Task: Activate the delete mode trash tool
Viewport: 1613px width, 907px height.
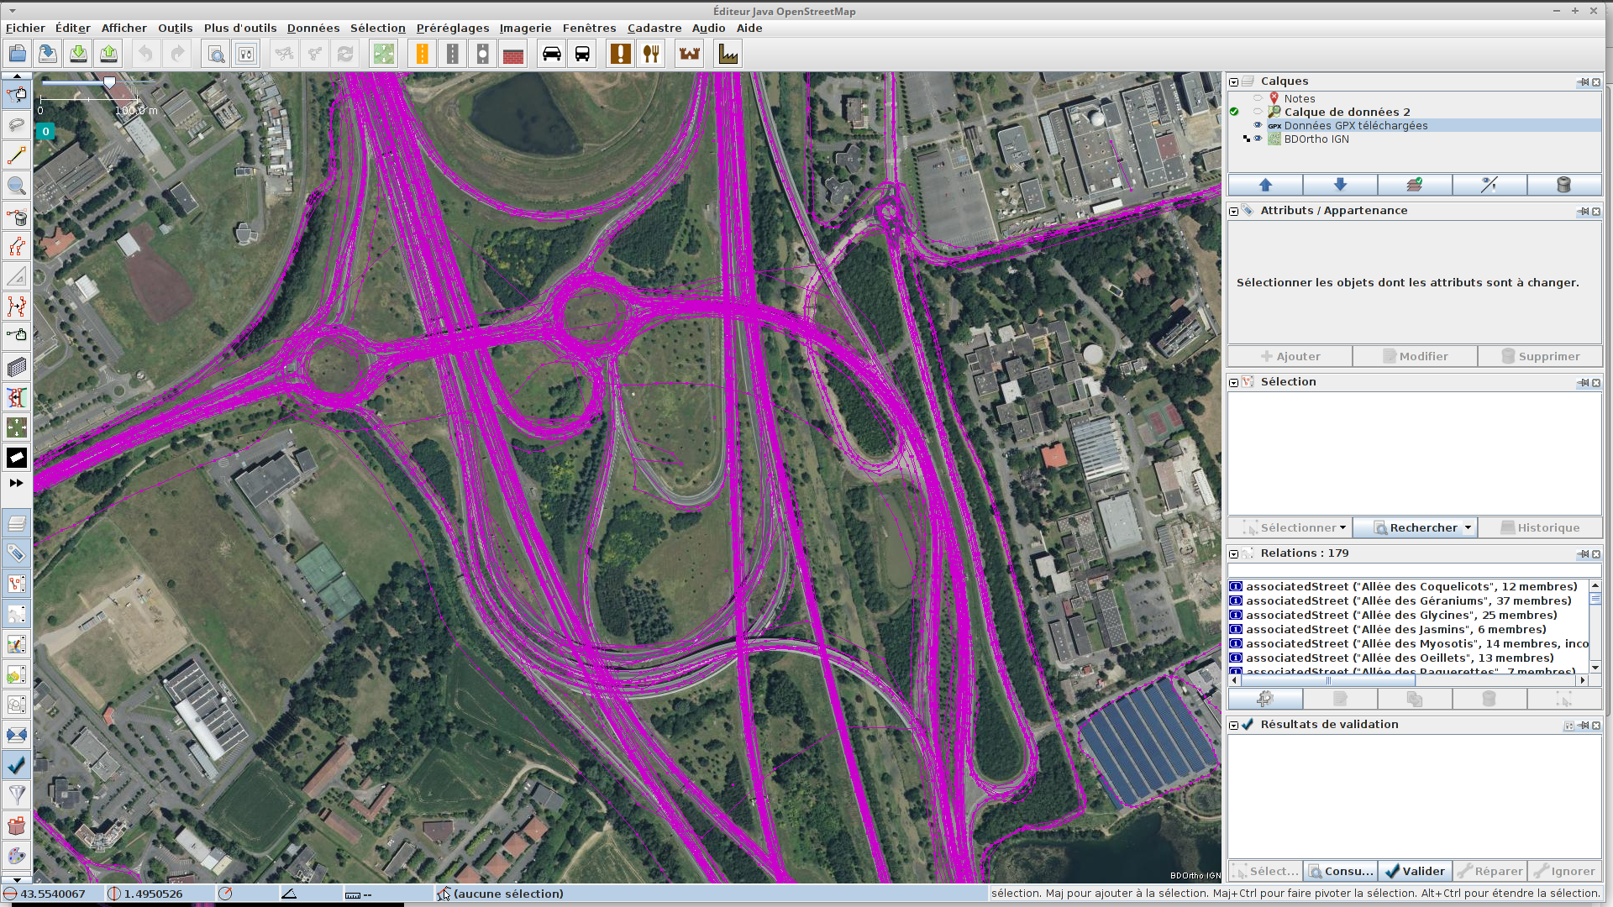Action: coord(17,216)
